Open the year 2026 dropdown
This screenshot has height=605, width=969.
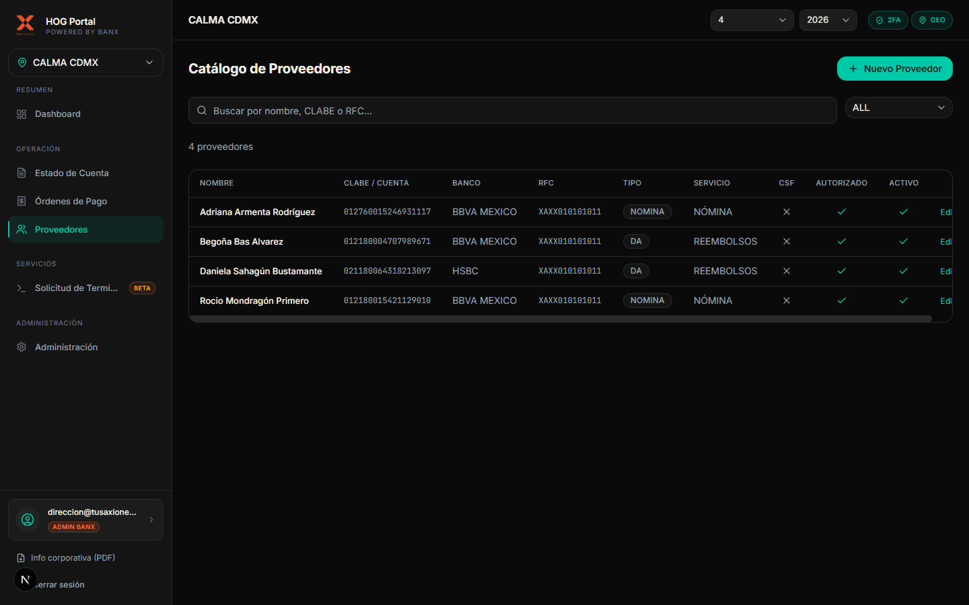[x=828, y=20]
